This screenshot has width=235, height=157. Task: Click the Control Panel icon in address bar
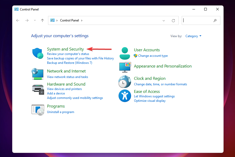coord(52,20)
